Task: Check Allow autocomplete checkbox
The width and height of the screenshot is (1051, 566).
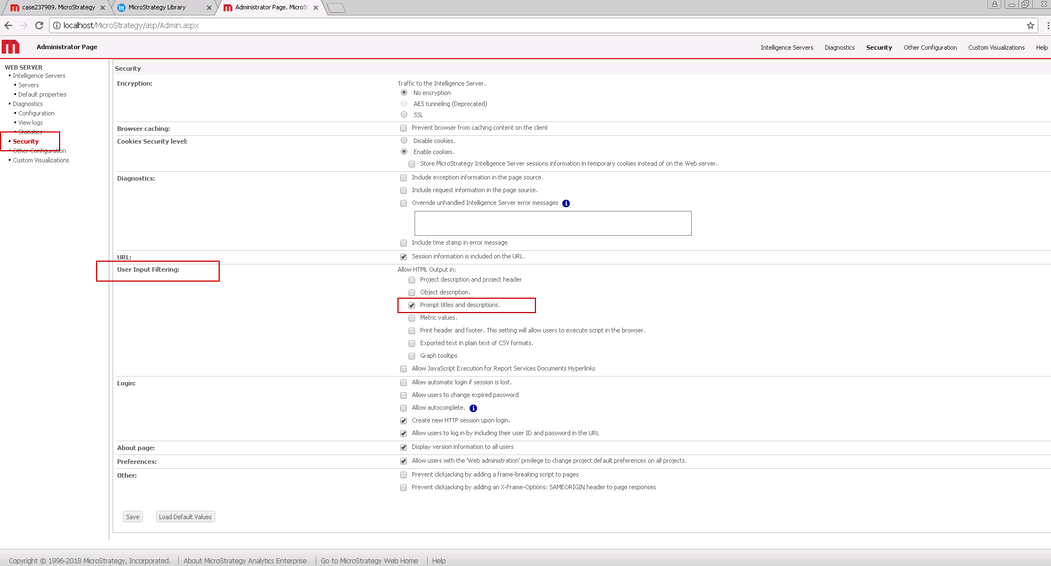Action: tap(404, 408)
